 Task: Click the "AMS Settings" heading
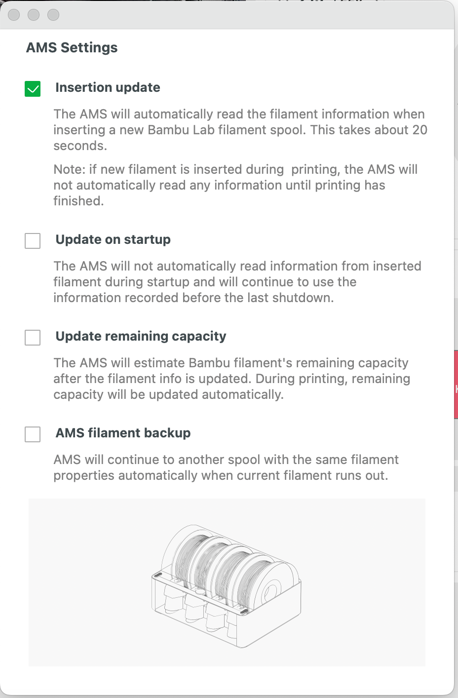[x=72, y=47]
